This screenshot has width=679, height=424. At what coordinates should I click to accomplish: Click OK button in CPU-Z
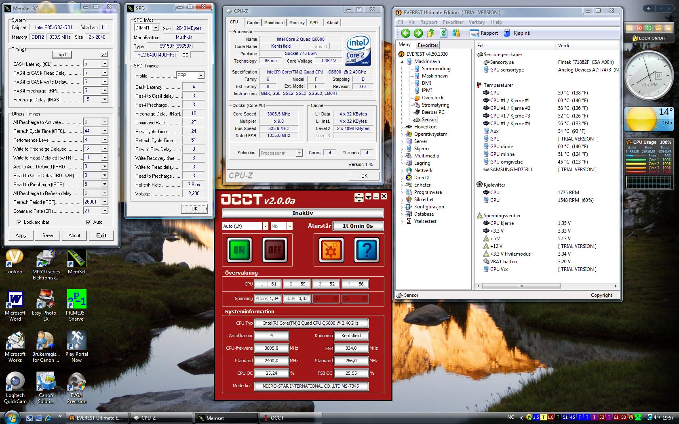[x=364, y=176]
